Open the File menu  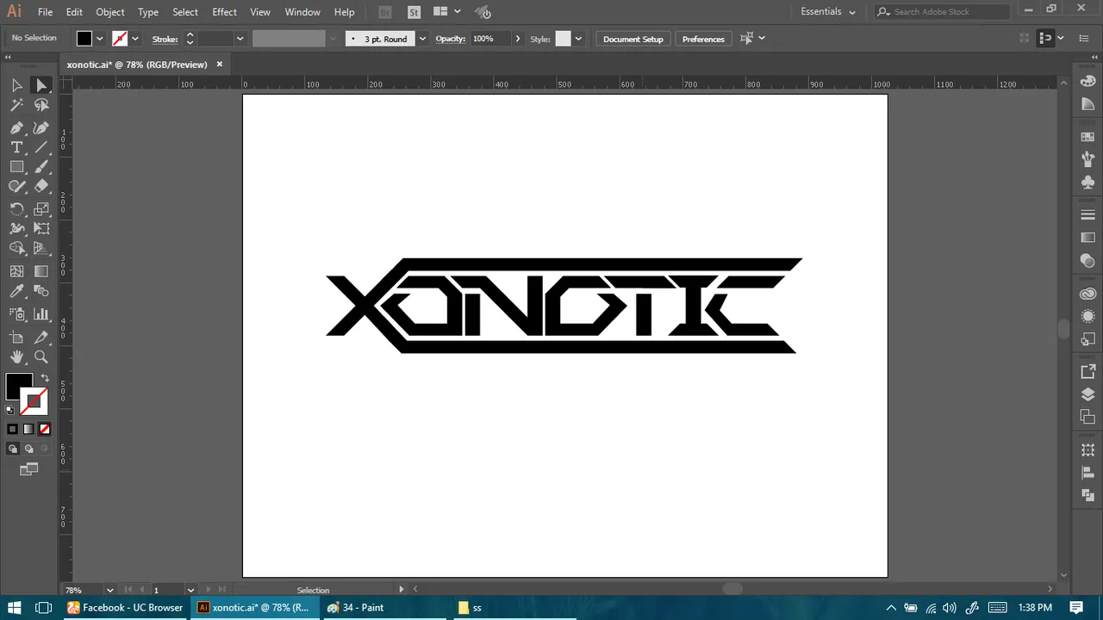point(45,12)
